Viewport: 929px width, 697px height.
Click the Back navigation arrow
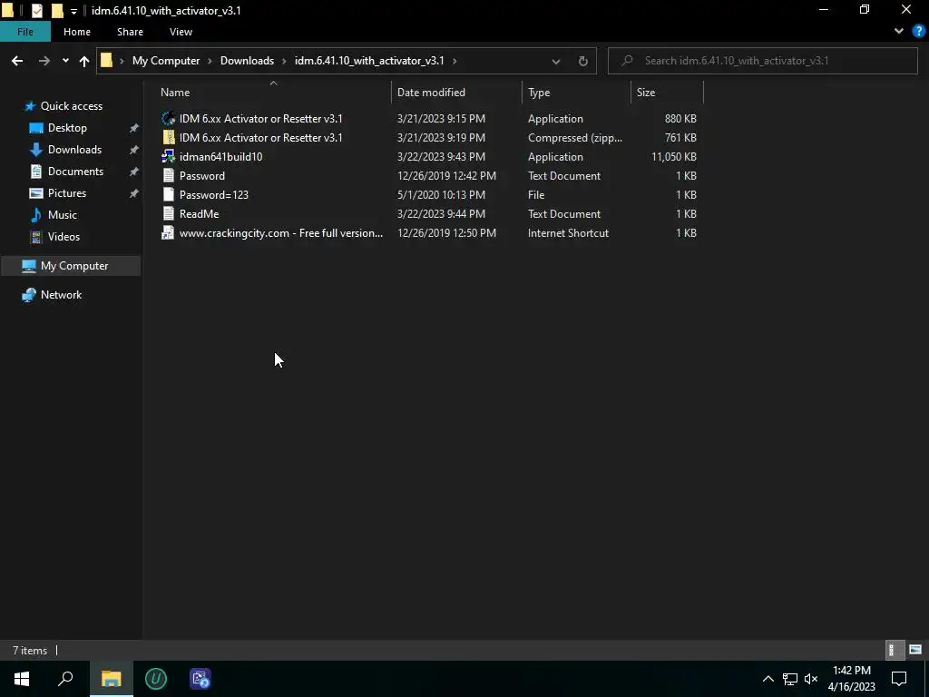click(17, 61)
